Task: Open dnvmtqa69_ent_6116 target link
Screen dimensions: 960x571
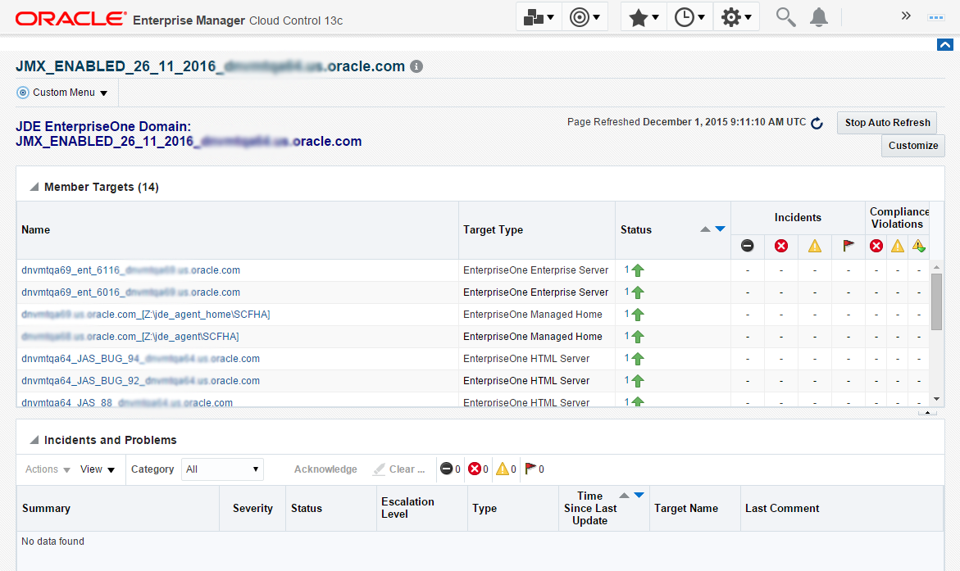Action: point(130,270)
